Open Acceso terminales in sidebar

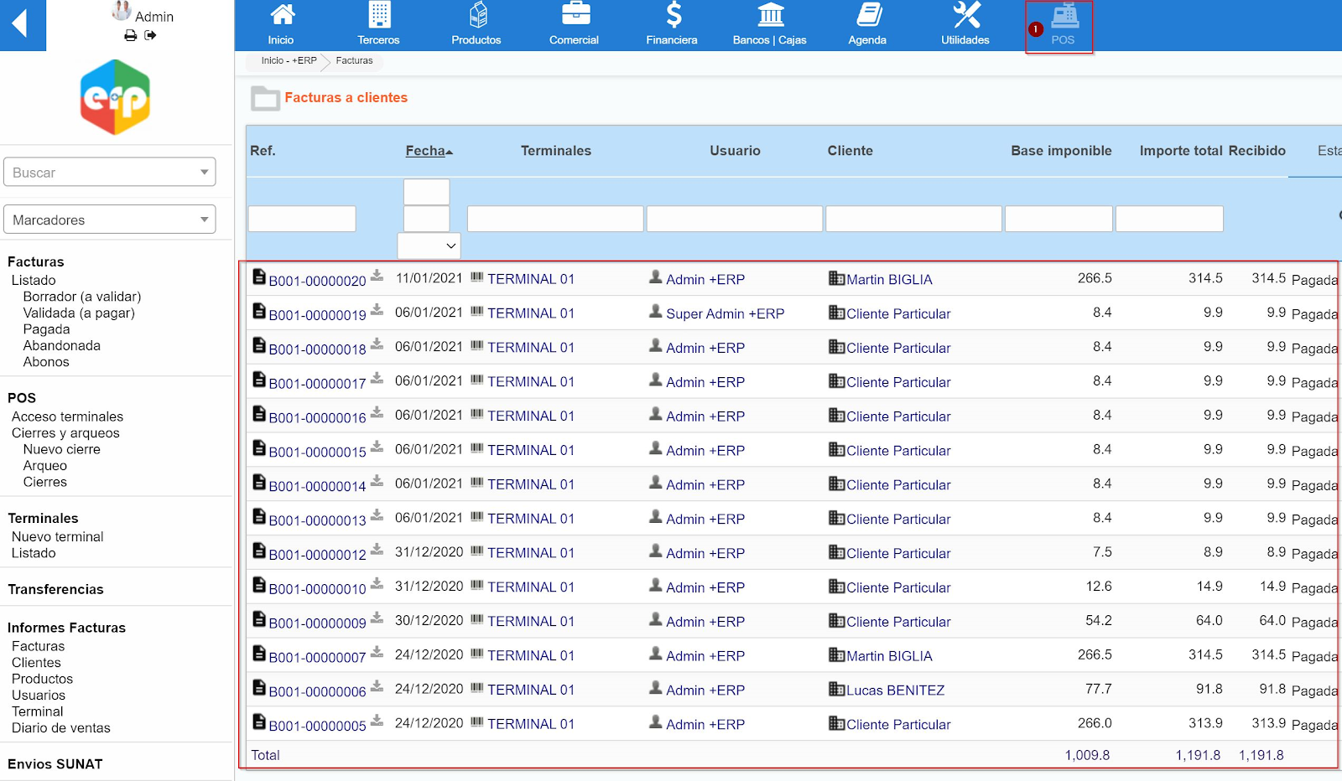pyautogui.click(x=67, y=416)
